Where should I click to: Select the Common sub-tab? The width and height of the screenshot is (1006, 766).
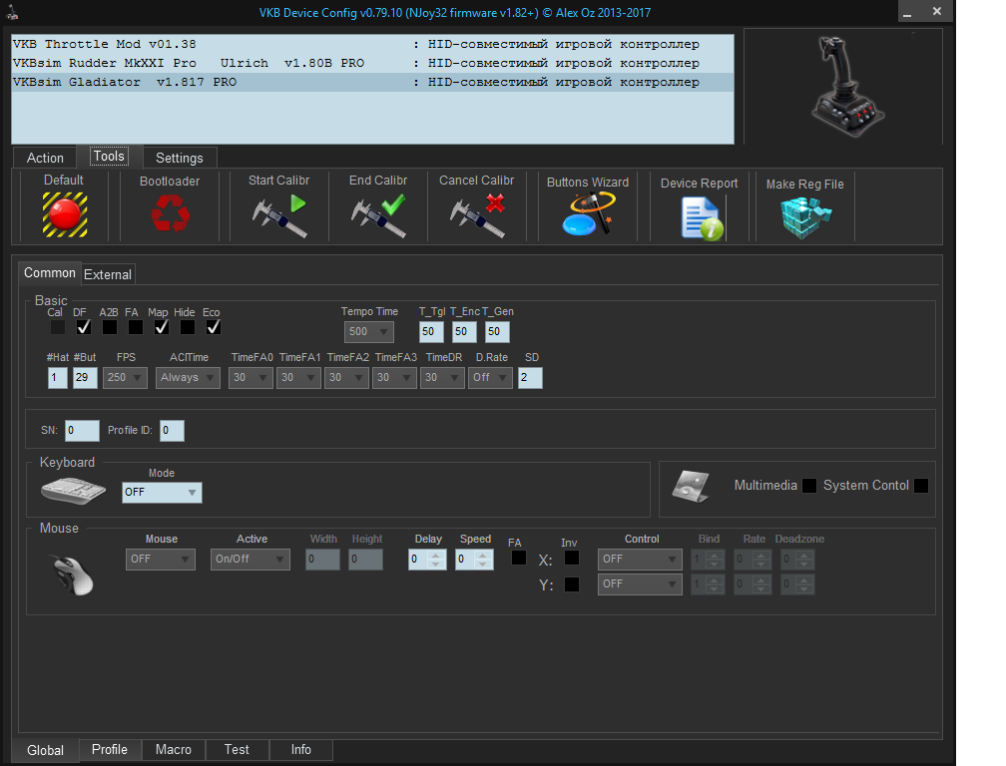[x=50, y=273]
